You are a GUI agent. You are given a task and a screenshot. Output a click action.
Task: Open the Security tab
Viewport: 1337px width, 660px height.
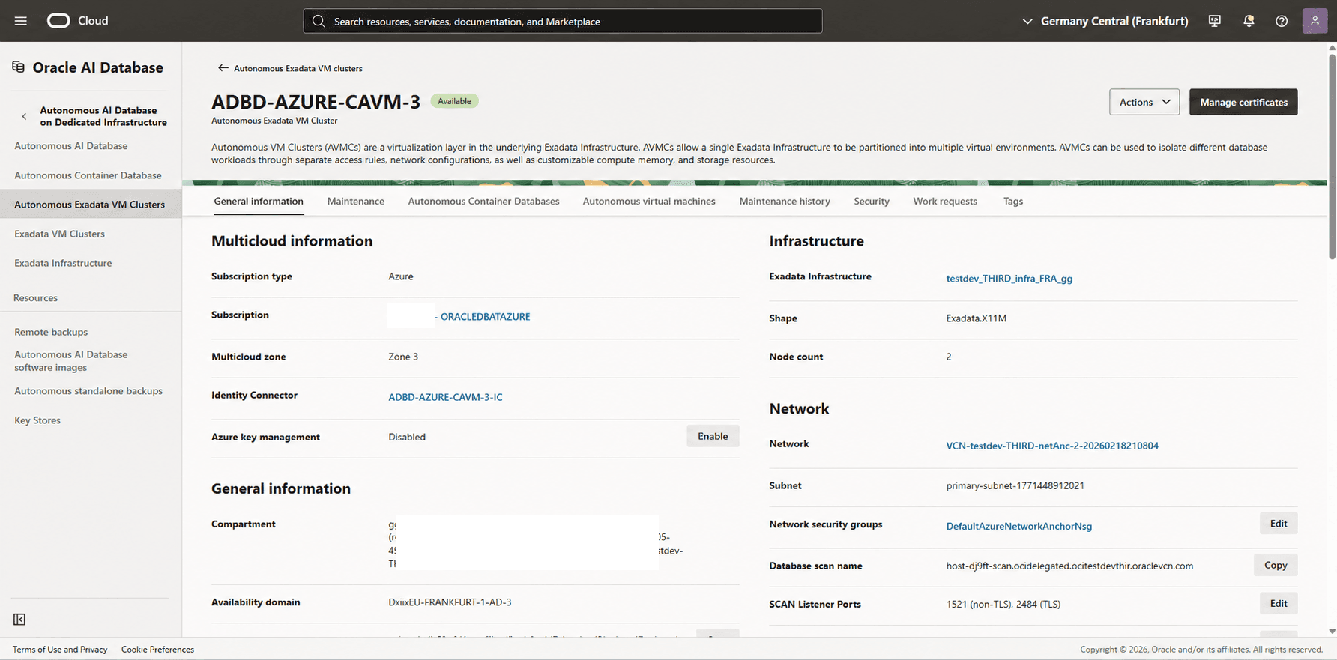(x=872, y=201)
